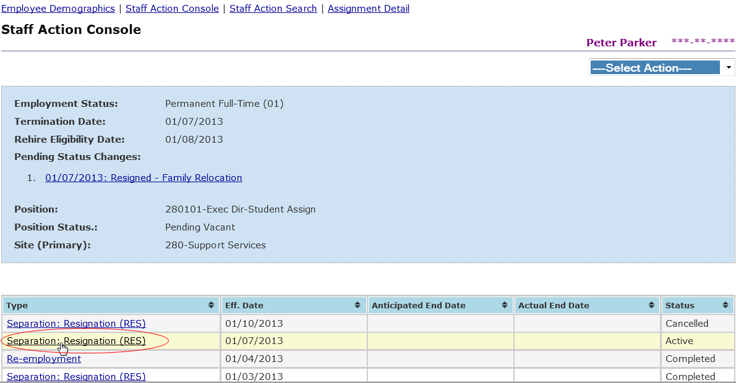Toggle sort arrows on Actual End Date
The image size is (736, 383).
[x=652, y=305]
